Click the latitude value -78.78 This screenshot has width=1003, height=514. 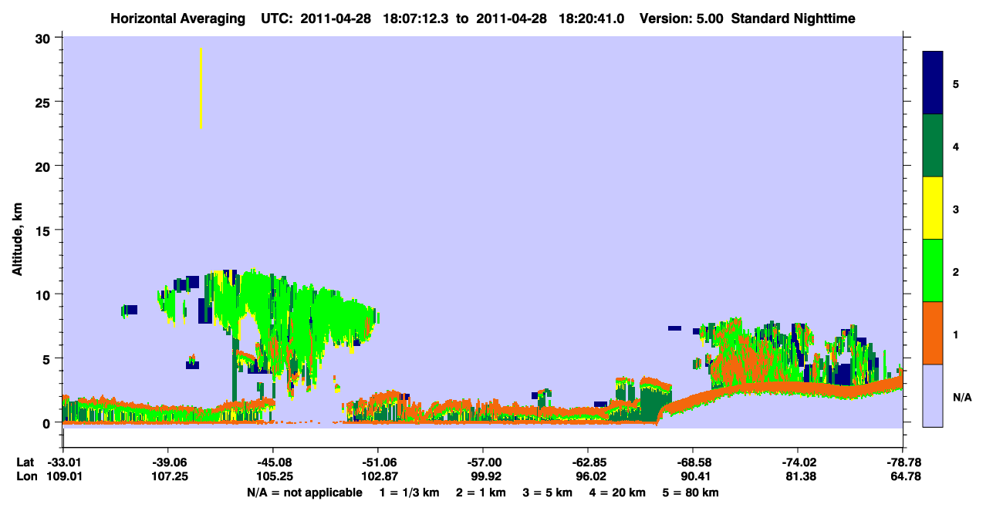[x=903, y=462]
